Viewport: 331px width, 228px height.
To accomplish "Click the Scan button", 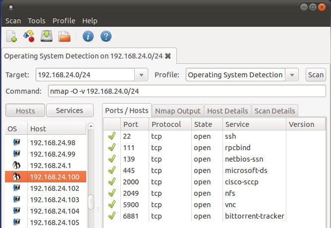I will (316, 75).
